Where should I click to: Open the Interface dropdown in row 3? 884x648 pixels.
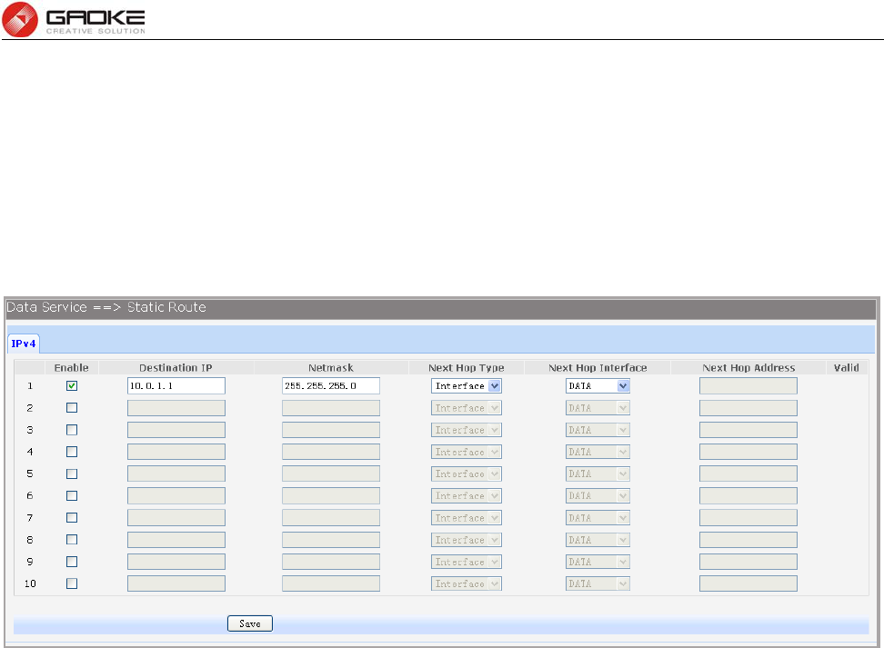(467, 430)
